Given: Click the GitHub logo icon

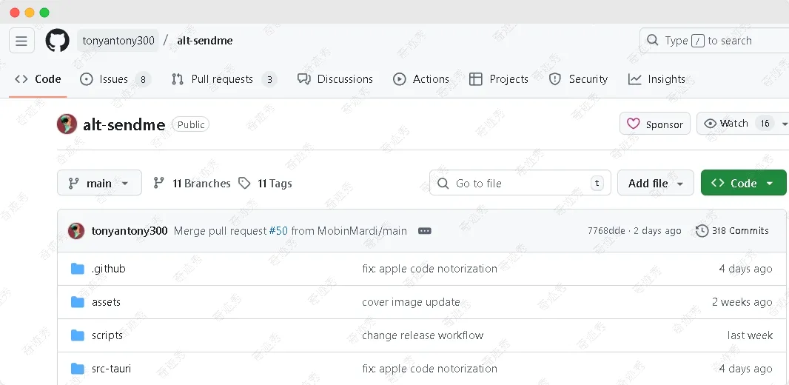Looking at the screenshot, I should [57, 41].
